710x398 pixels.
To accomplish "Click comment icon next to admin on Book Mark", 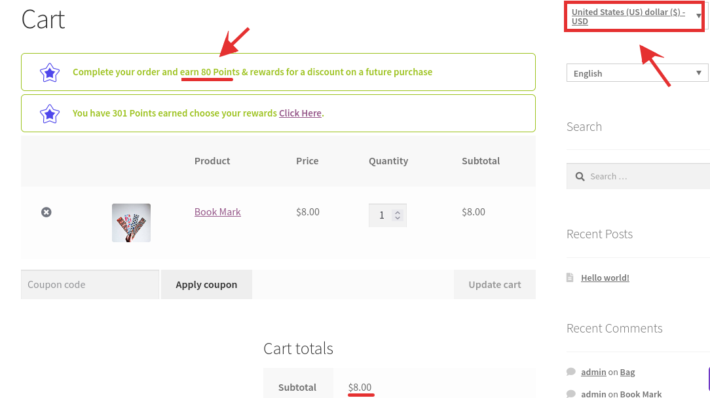I will tap(570, 393).
